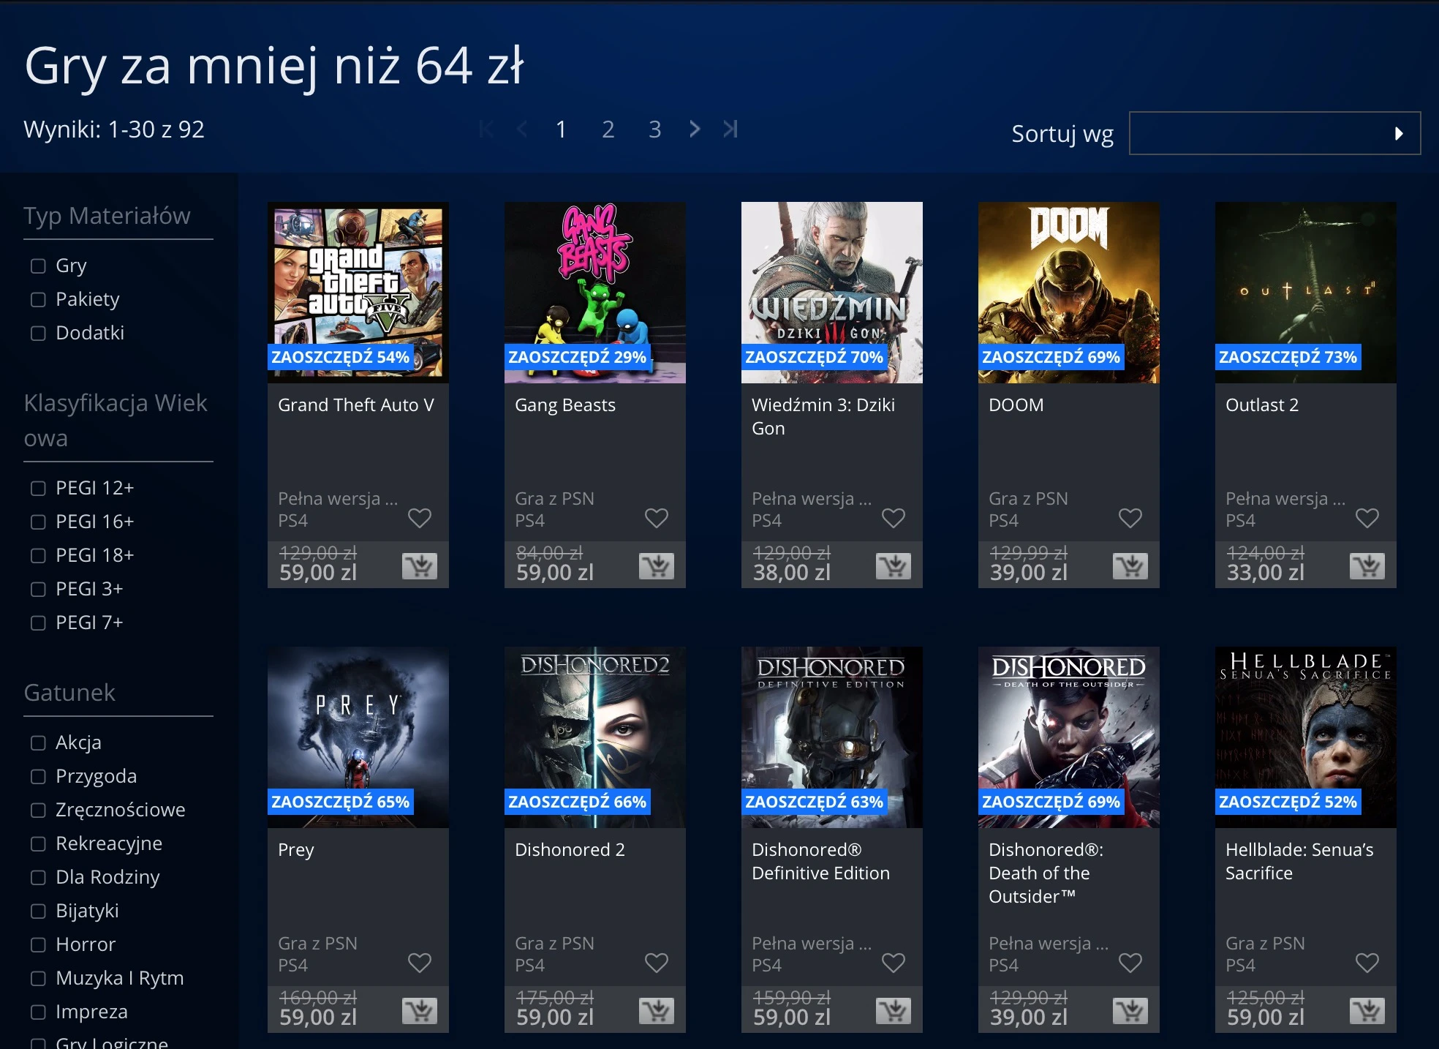The width and height of the screenshot is (1439, 1049).
Task: Open Hellblade Senua's Sacrifice cover image
Action: [1306, 737]
